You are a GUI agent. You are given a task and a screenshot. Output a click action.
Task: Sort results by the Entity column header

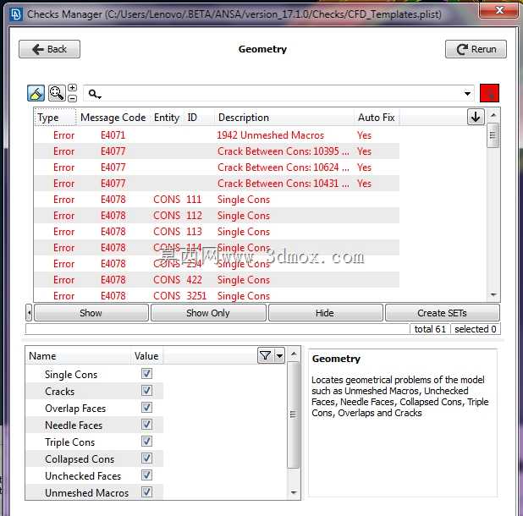pos(167,118)
